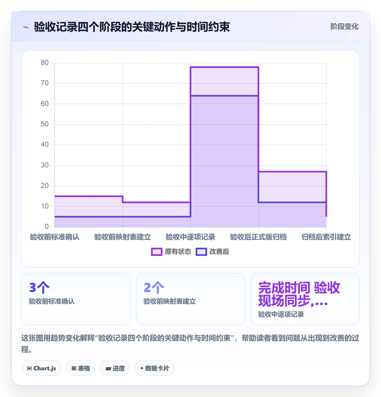This screenshot has height=397, width=381.
Task: Click the 进度 tag
Action: coord(115,368)
